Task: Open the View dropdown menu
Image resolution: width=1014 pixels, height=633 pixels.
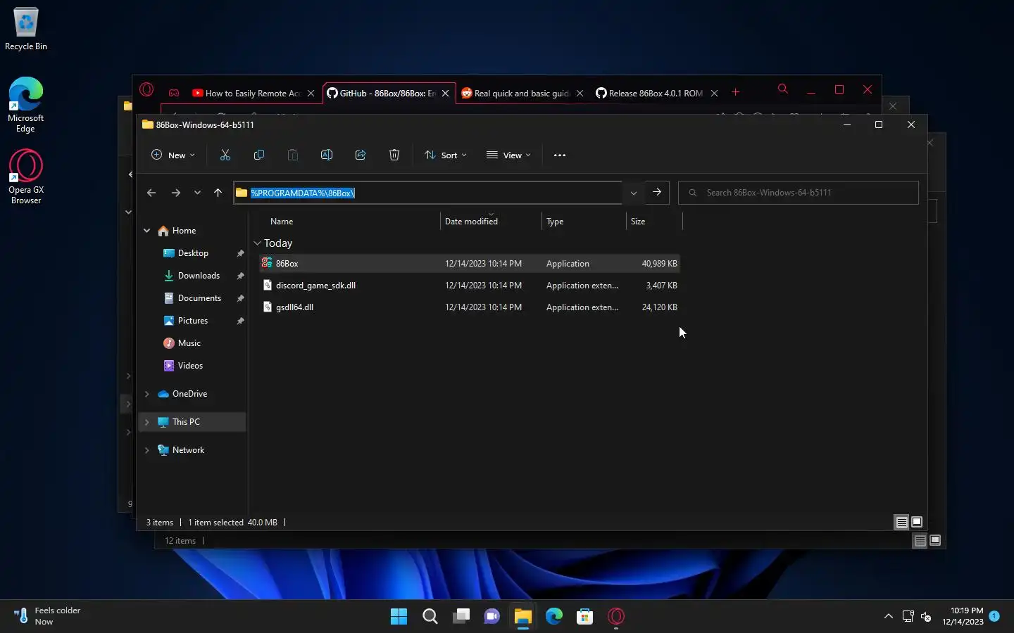Action: point(508,155)
